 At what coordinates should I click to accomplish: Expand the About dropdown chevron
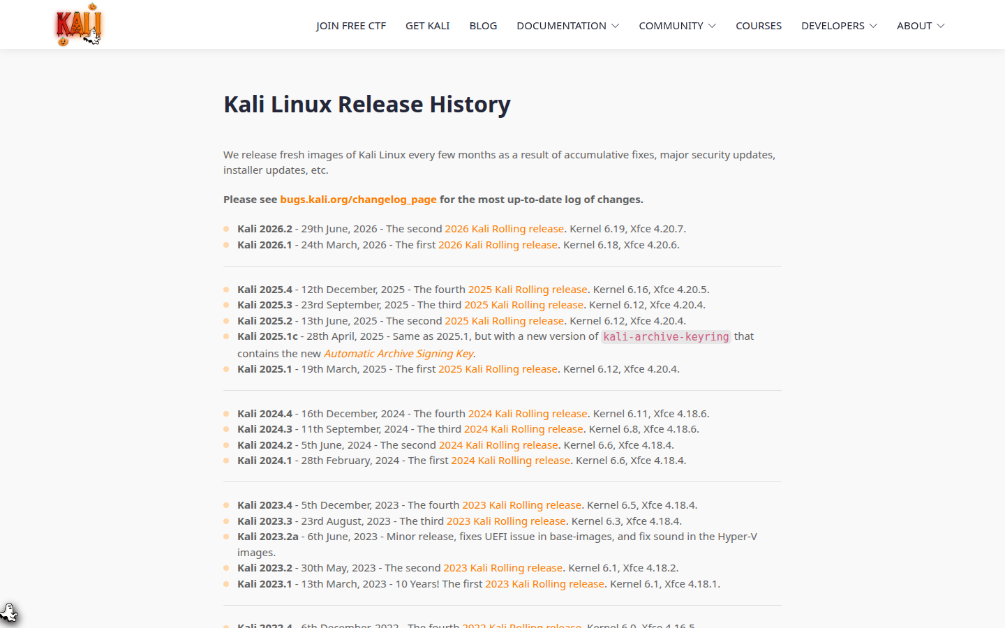941,26
